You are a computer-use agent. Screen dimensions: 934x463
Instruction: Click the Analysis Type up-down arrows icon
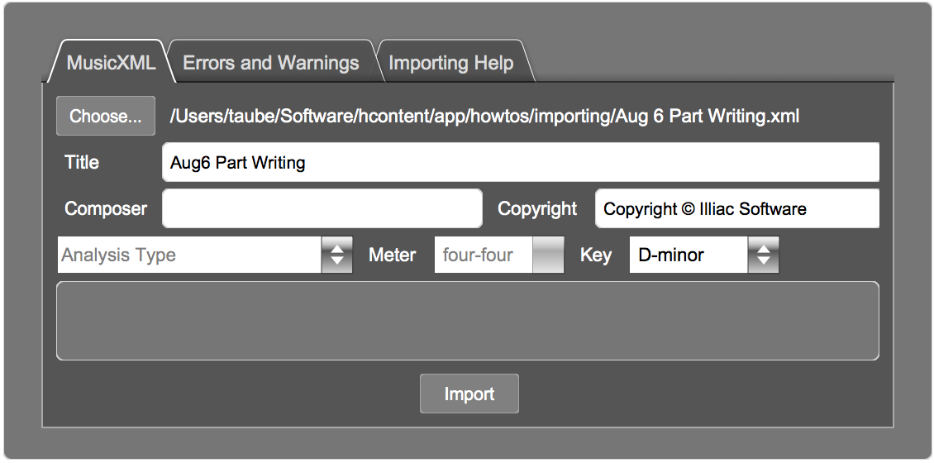click(x=336, y=255)
